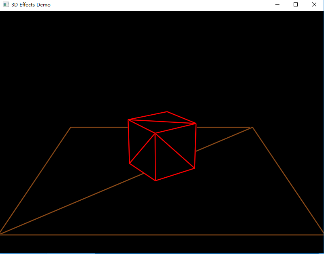324x254 pixels.
Task: Close the 3D Effects Demo window
Action: coord(314,4)
